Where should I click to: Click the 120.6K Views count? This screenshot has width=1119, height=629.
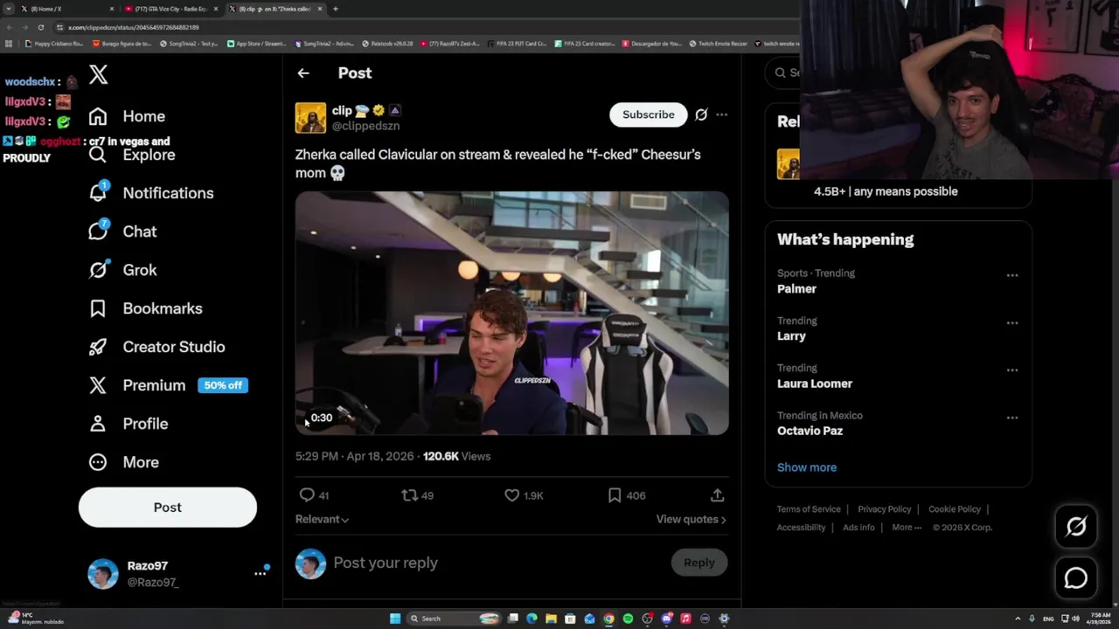pos(456,456)
